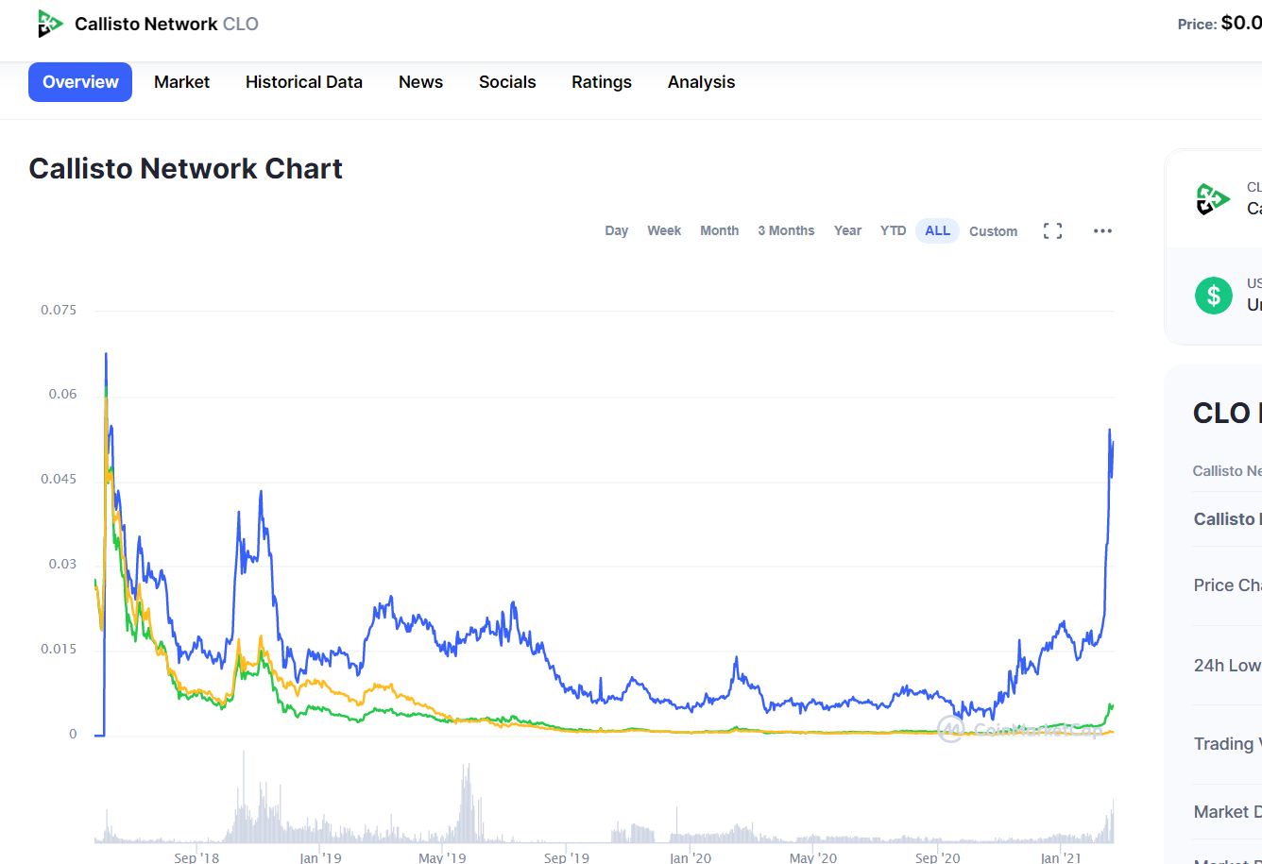Go to Historical Data tab

(304, 82)
